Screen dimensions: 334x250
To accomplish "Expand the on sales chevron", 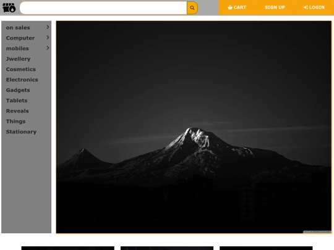I will [x=48, y=27].
